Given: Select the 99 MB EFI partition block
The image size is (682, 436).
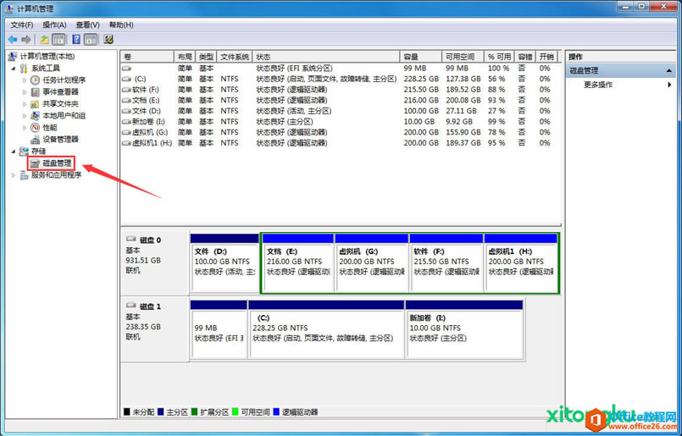Looking at the screenshot, I should pos(219,329).
